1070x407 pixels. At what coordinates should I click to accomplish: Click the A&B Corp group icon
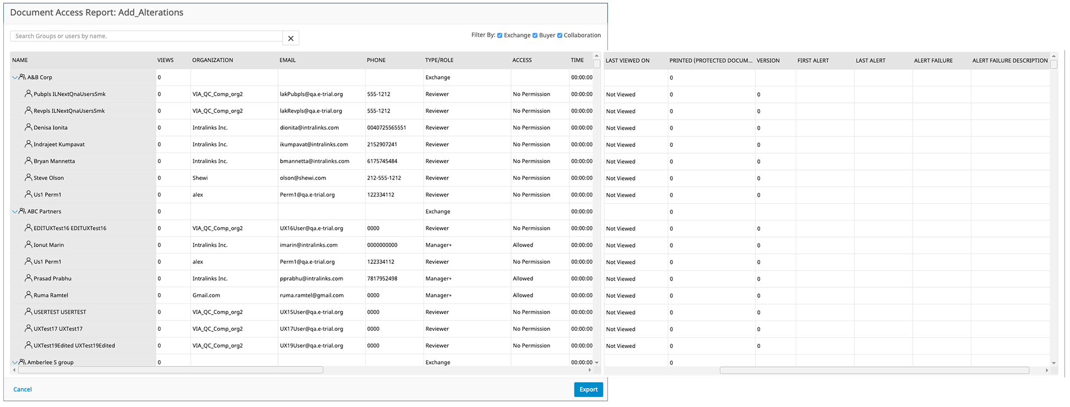click(22, 77)
